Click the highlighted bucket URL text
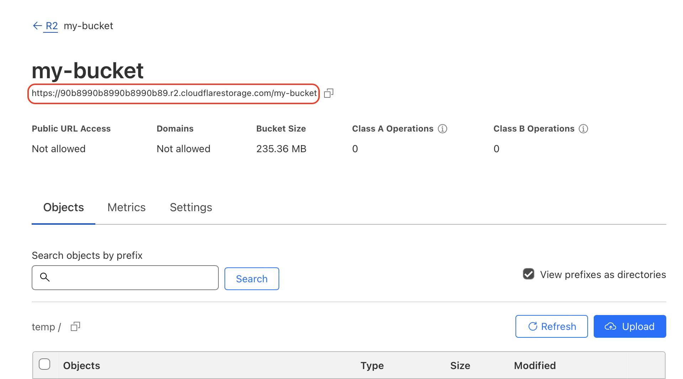This screenshot has width=683, height=379. 174,93
